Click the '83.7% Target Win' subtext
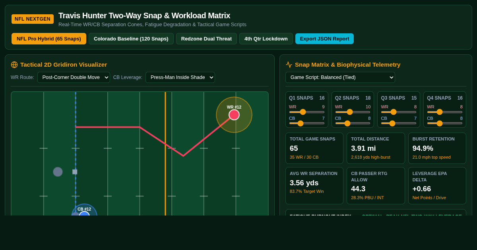Viewport: 477px width, 250px height. coord(307,191)
